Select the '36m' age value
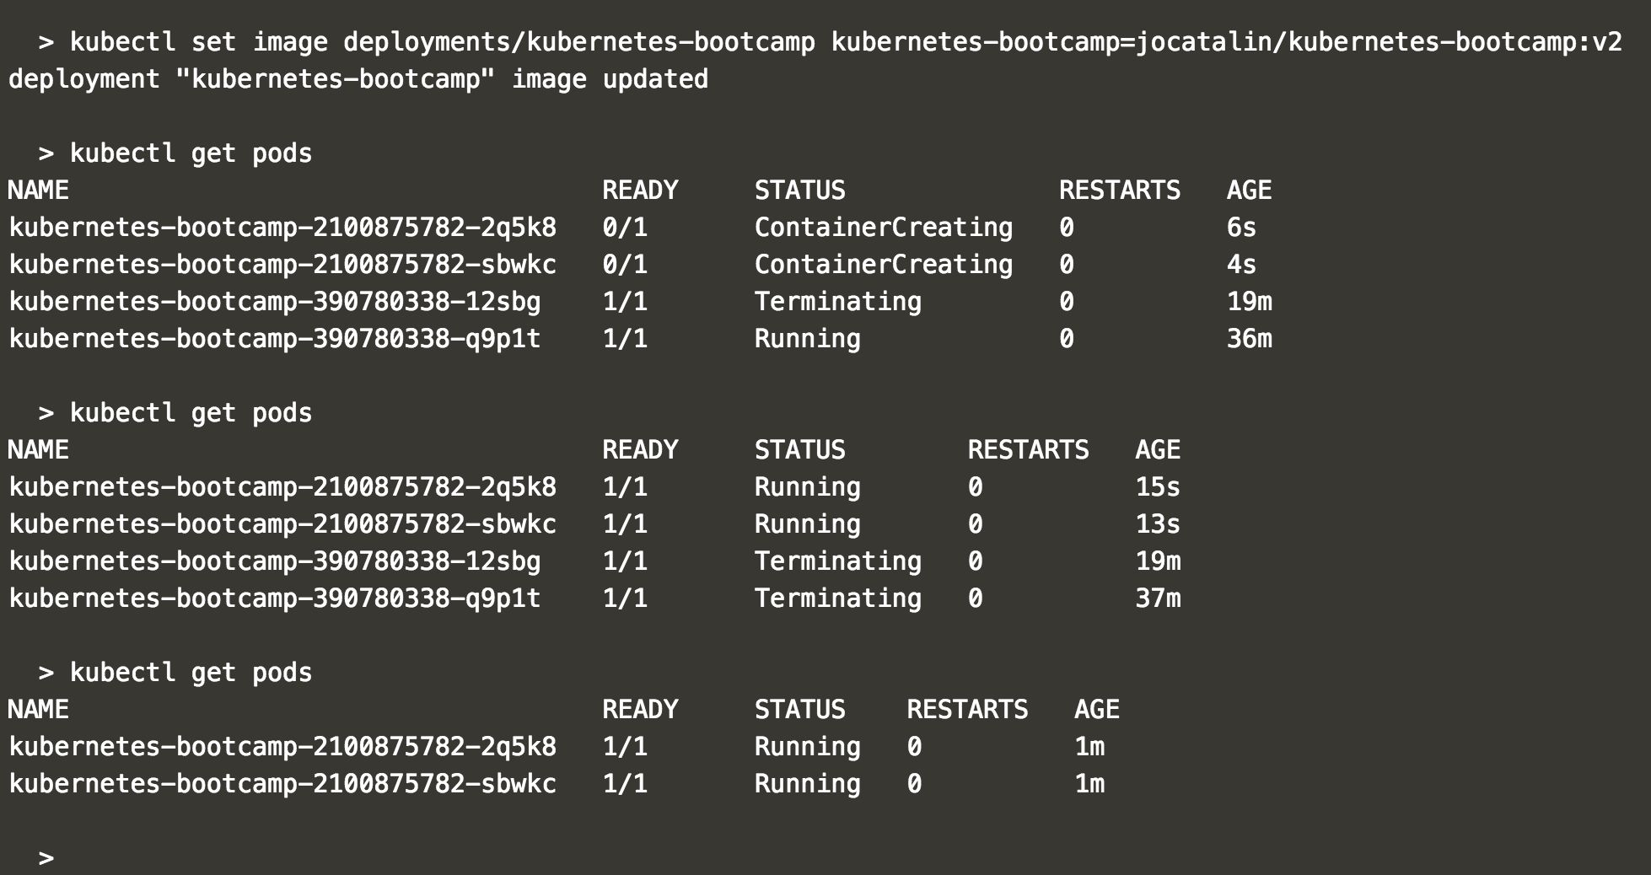Viewport: 1651px width, 875px height. [1250, 339]
